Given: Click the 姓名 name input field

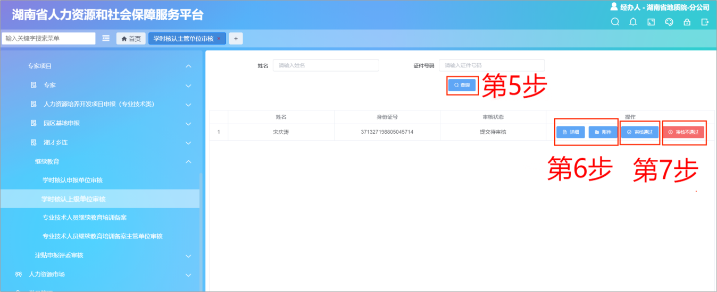Looking at the screenshot, I should click(x=326, y=65).
